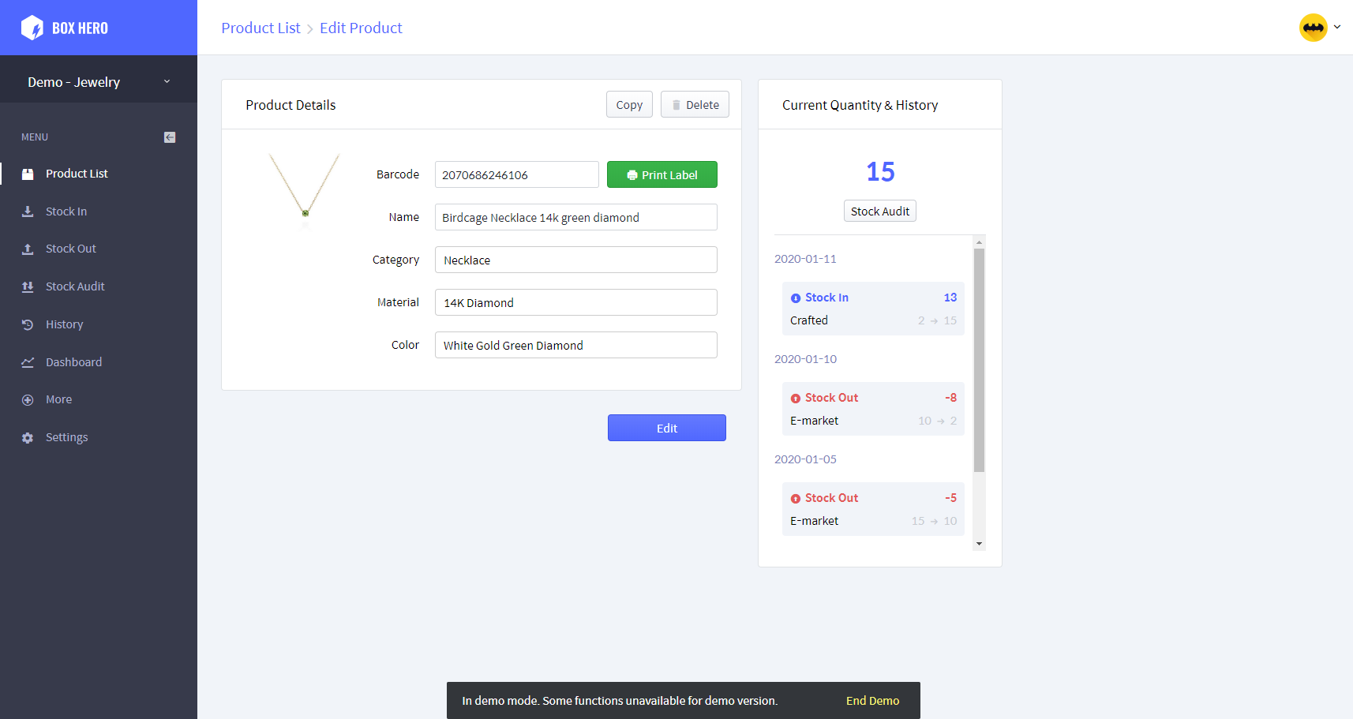Image resolution: width=1353 pixels, height=719 pixels.
Task: Click the Category input field
Action: [576, 260]
